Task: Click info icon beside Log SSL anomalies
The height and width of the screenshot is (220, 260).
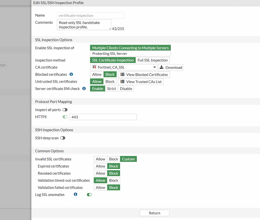Action: [76, 194]
